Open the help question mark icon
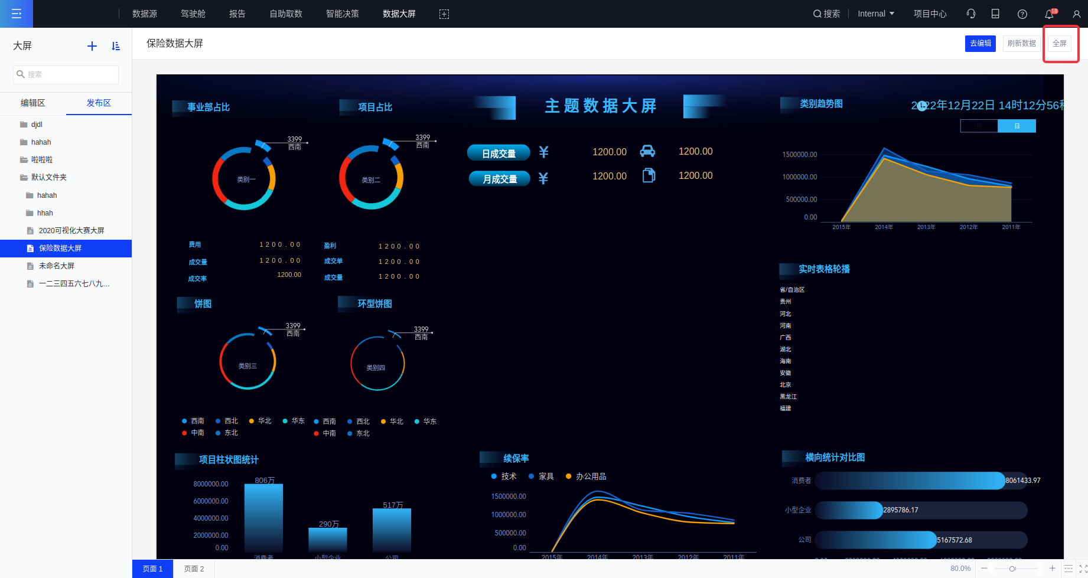The width and height of the screenshot is (1088, 578). click(x=1022, y=14)
